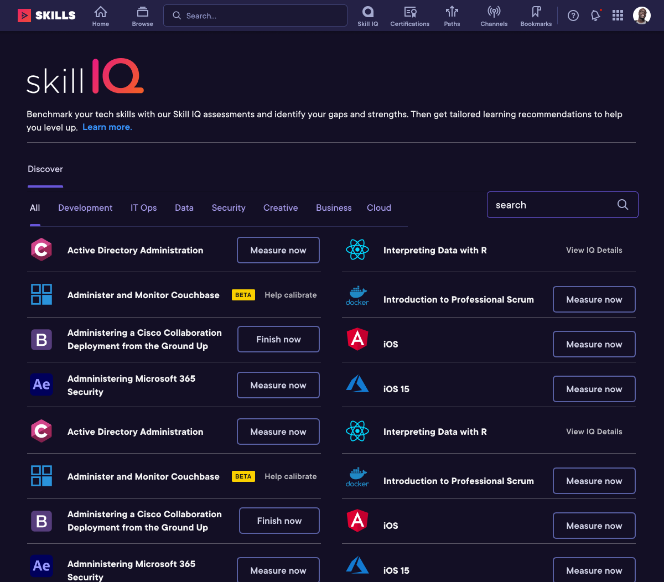
Task: Click the second Professional Scrum Docker icon
Action: click(x=357, y=477)
